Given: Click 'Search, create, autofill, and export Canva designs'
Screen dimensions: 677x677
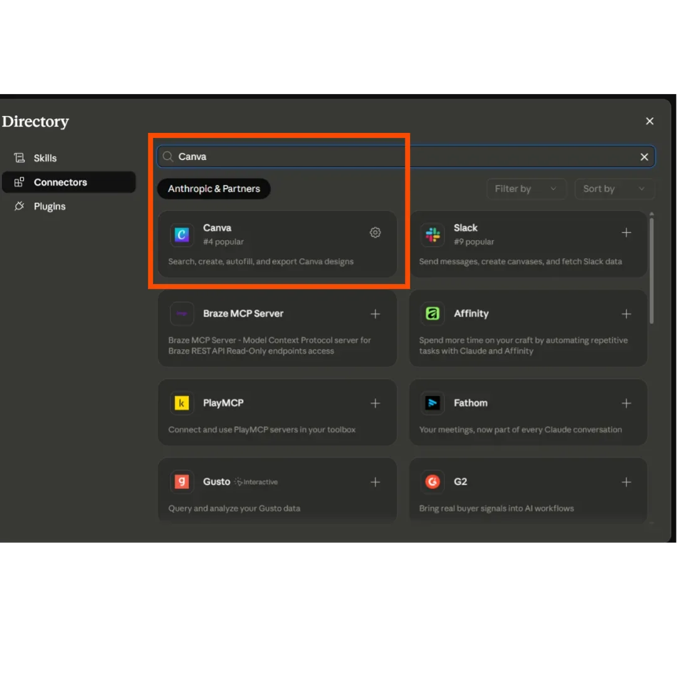Looking at the screenshot, I should [x=260, y=261].
